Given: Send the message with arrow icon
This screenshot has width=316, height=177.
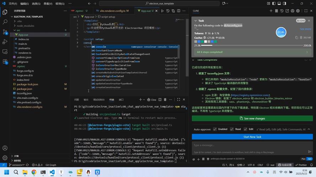Looking at the screenshot, I should pyautogui.click(x=310, y=152).
